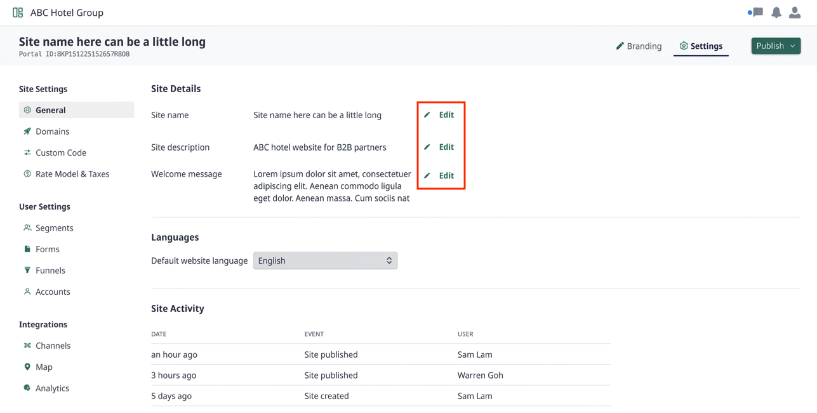Open the chat messages icon
The height and width of the screenshot is (413, 817).
(x=755, y=12)
